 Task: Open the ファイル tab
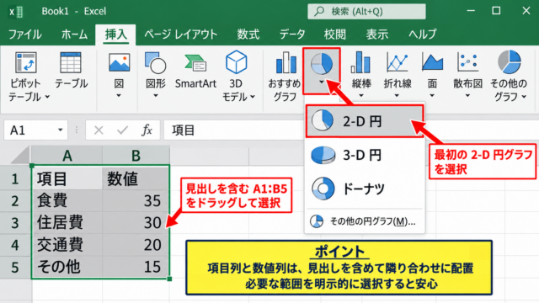tap(25, 35)
